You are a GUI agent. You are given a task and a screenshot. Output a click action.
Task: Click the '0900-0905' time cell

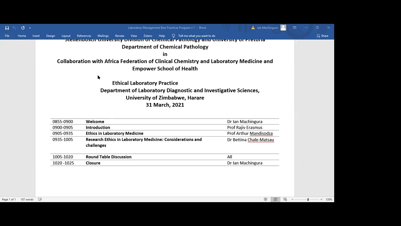point(63,127)
